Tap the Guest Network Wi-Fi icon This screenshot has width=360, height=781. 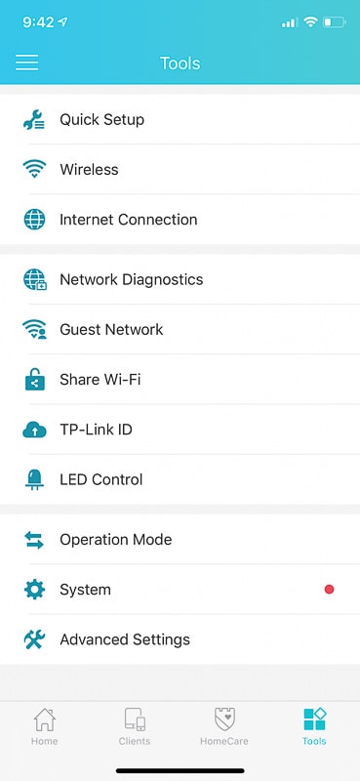coord(34,329)
